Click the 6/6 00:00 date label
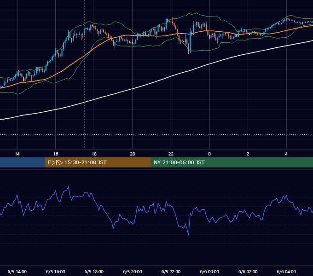Viewport: 313px width, 276px height. pos(209,271)
